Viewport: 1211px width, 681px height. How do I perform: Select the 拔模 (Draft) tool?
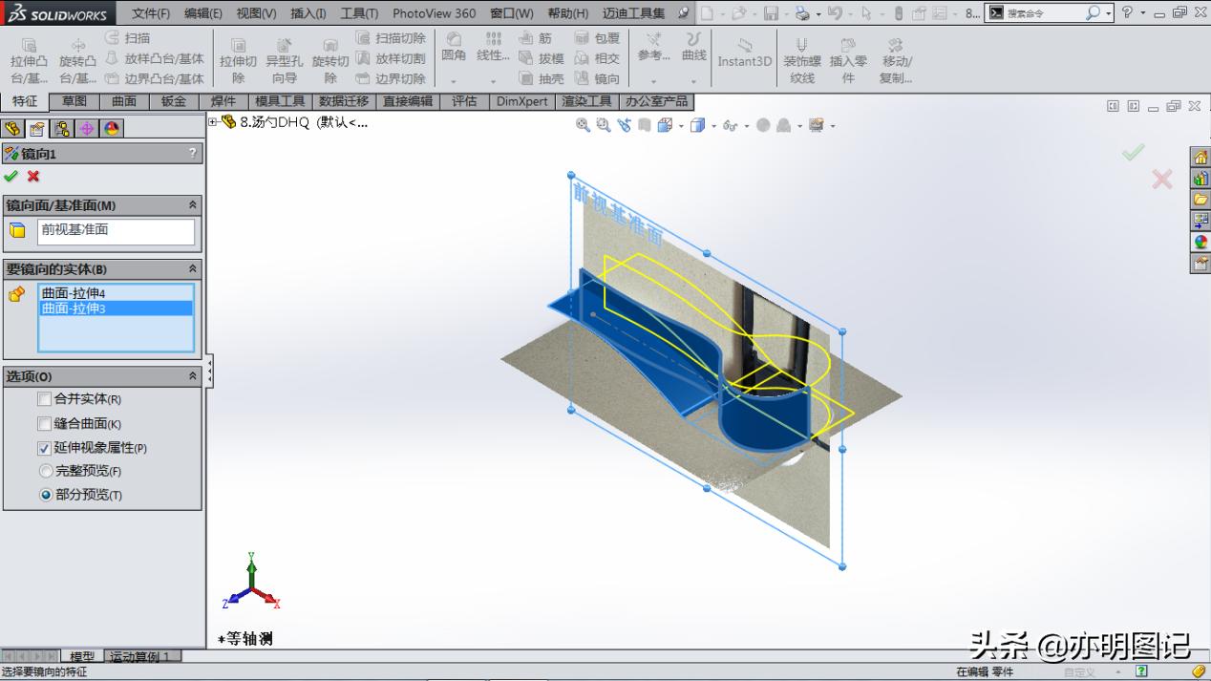542,58
